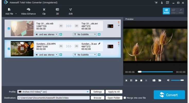Image resolution: width=189 pixels, height=103 pixels.
Task: Open the second file's und aac stereo dropdown
Action: pyautogui.click(x=57, y=55)
